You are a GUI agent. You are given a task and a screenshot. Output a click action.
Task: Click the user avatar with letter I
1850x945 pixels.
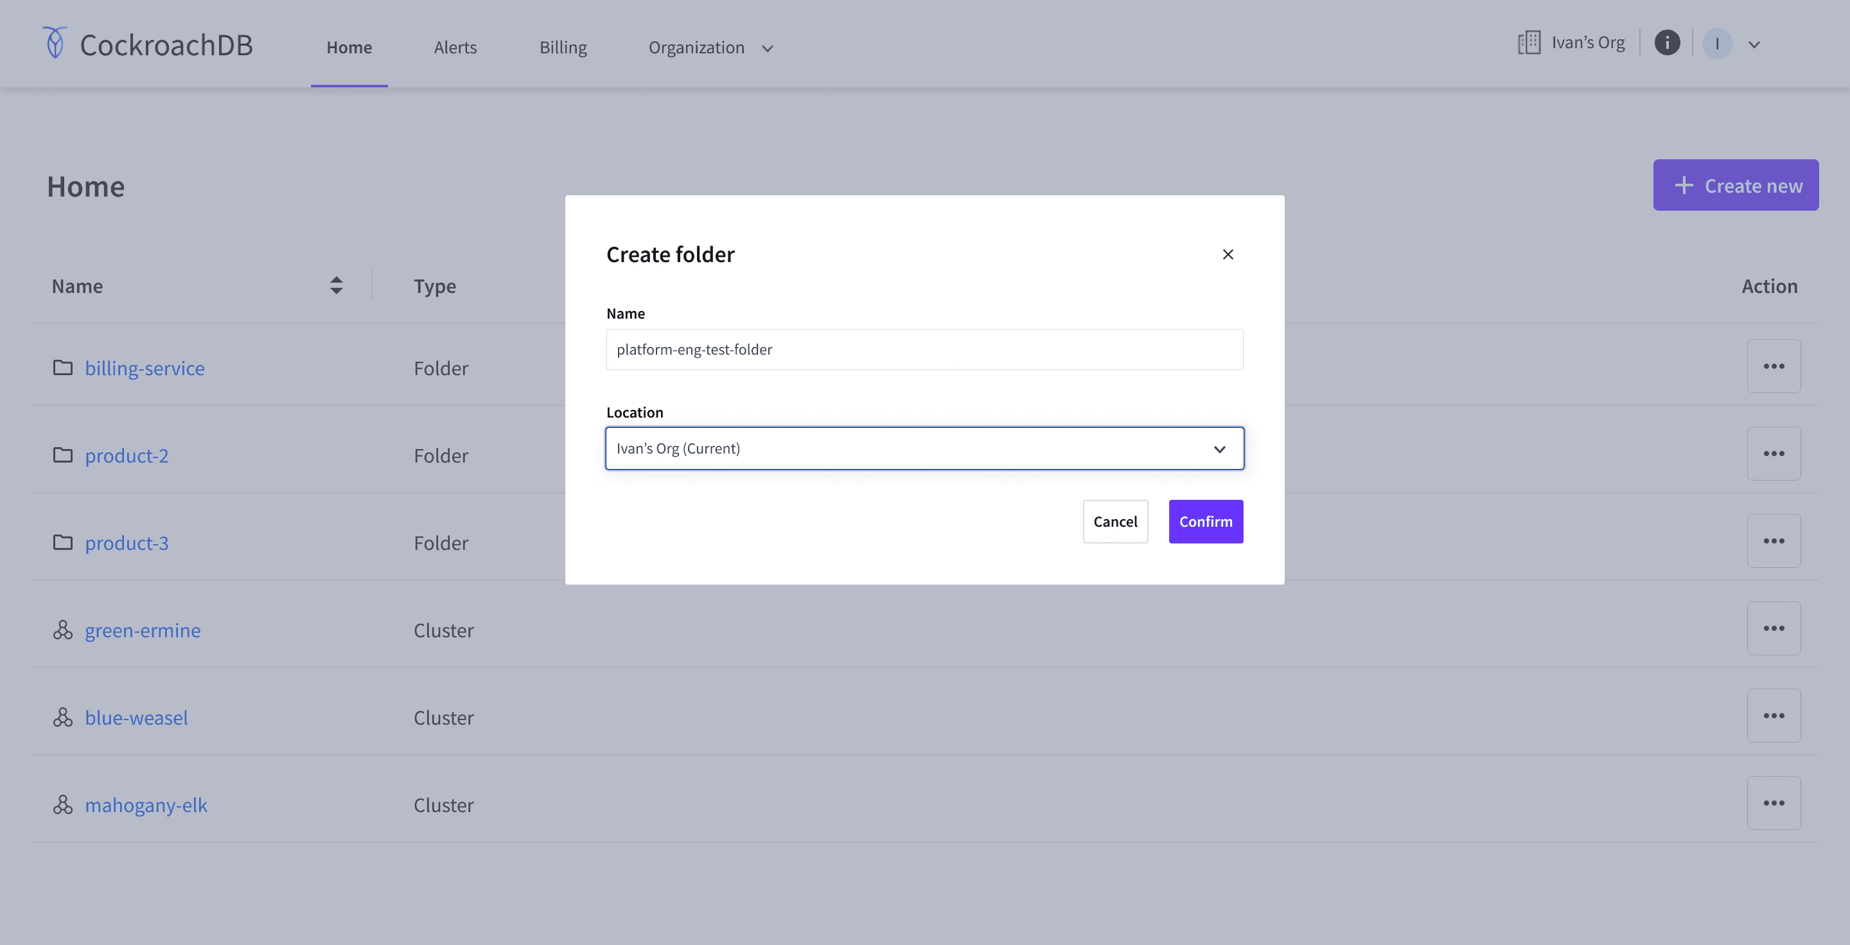pyautogui.click(x=1717, y=44)
